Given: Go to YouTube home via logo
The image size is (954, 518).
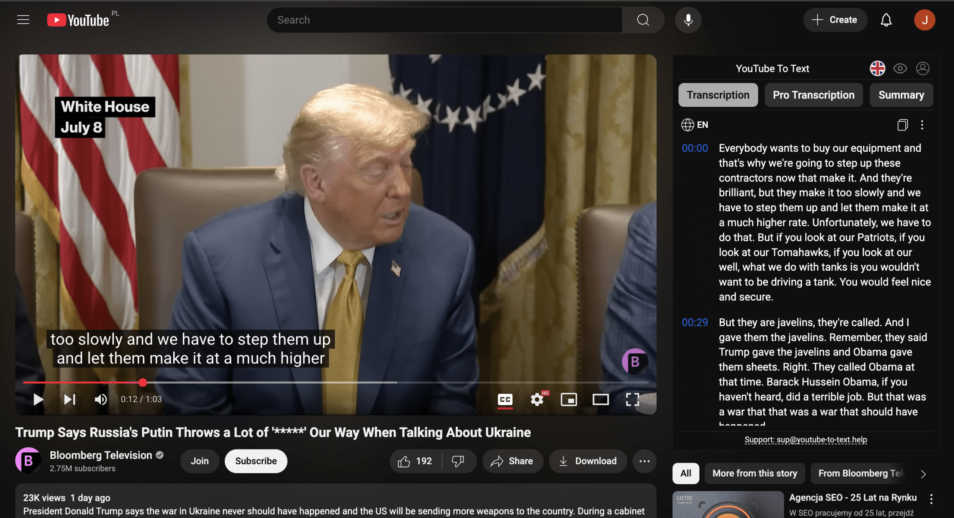Looking at the screenshot, I should 78,20.
